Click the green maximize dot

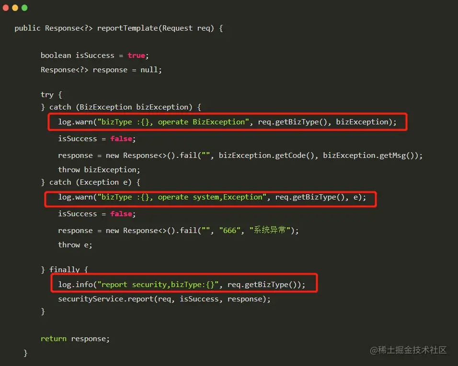point(24,8)
